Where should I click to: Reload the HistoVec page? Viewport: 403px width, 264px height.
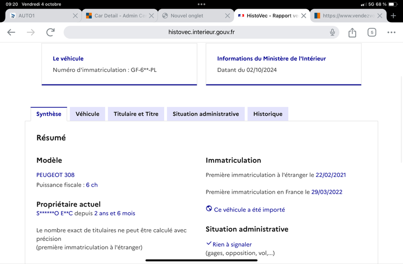pos(50,32)
